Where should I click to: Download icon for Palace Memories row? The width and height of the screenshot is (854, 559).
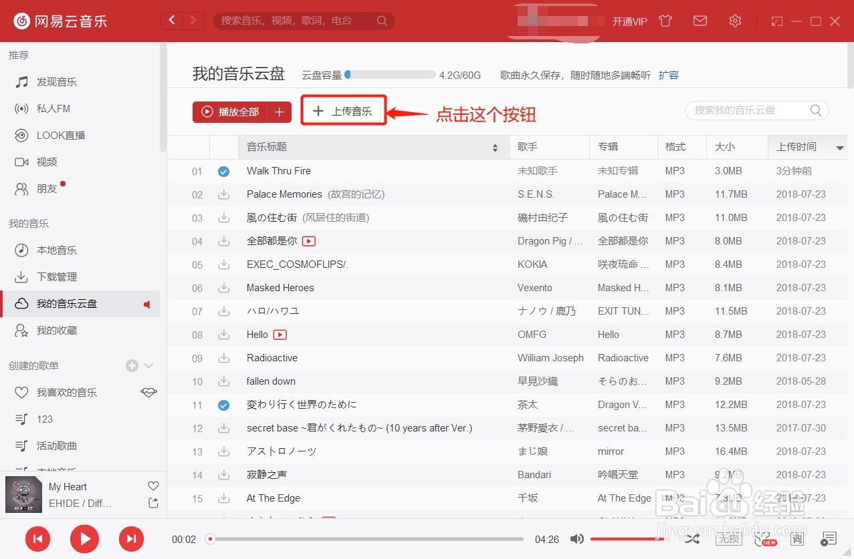click(223, 194)
